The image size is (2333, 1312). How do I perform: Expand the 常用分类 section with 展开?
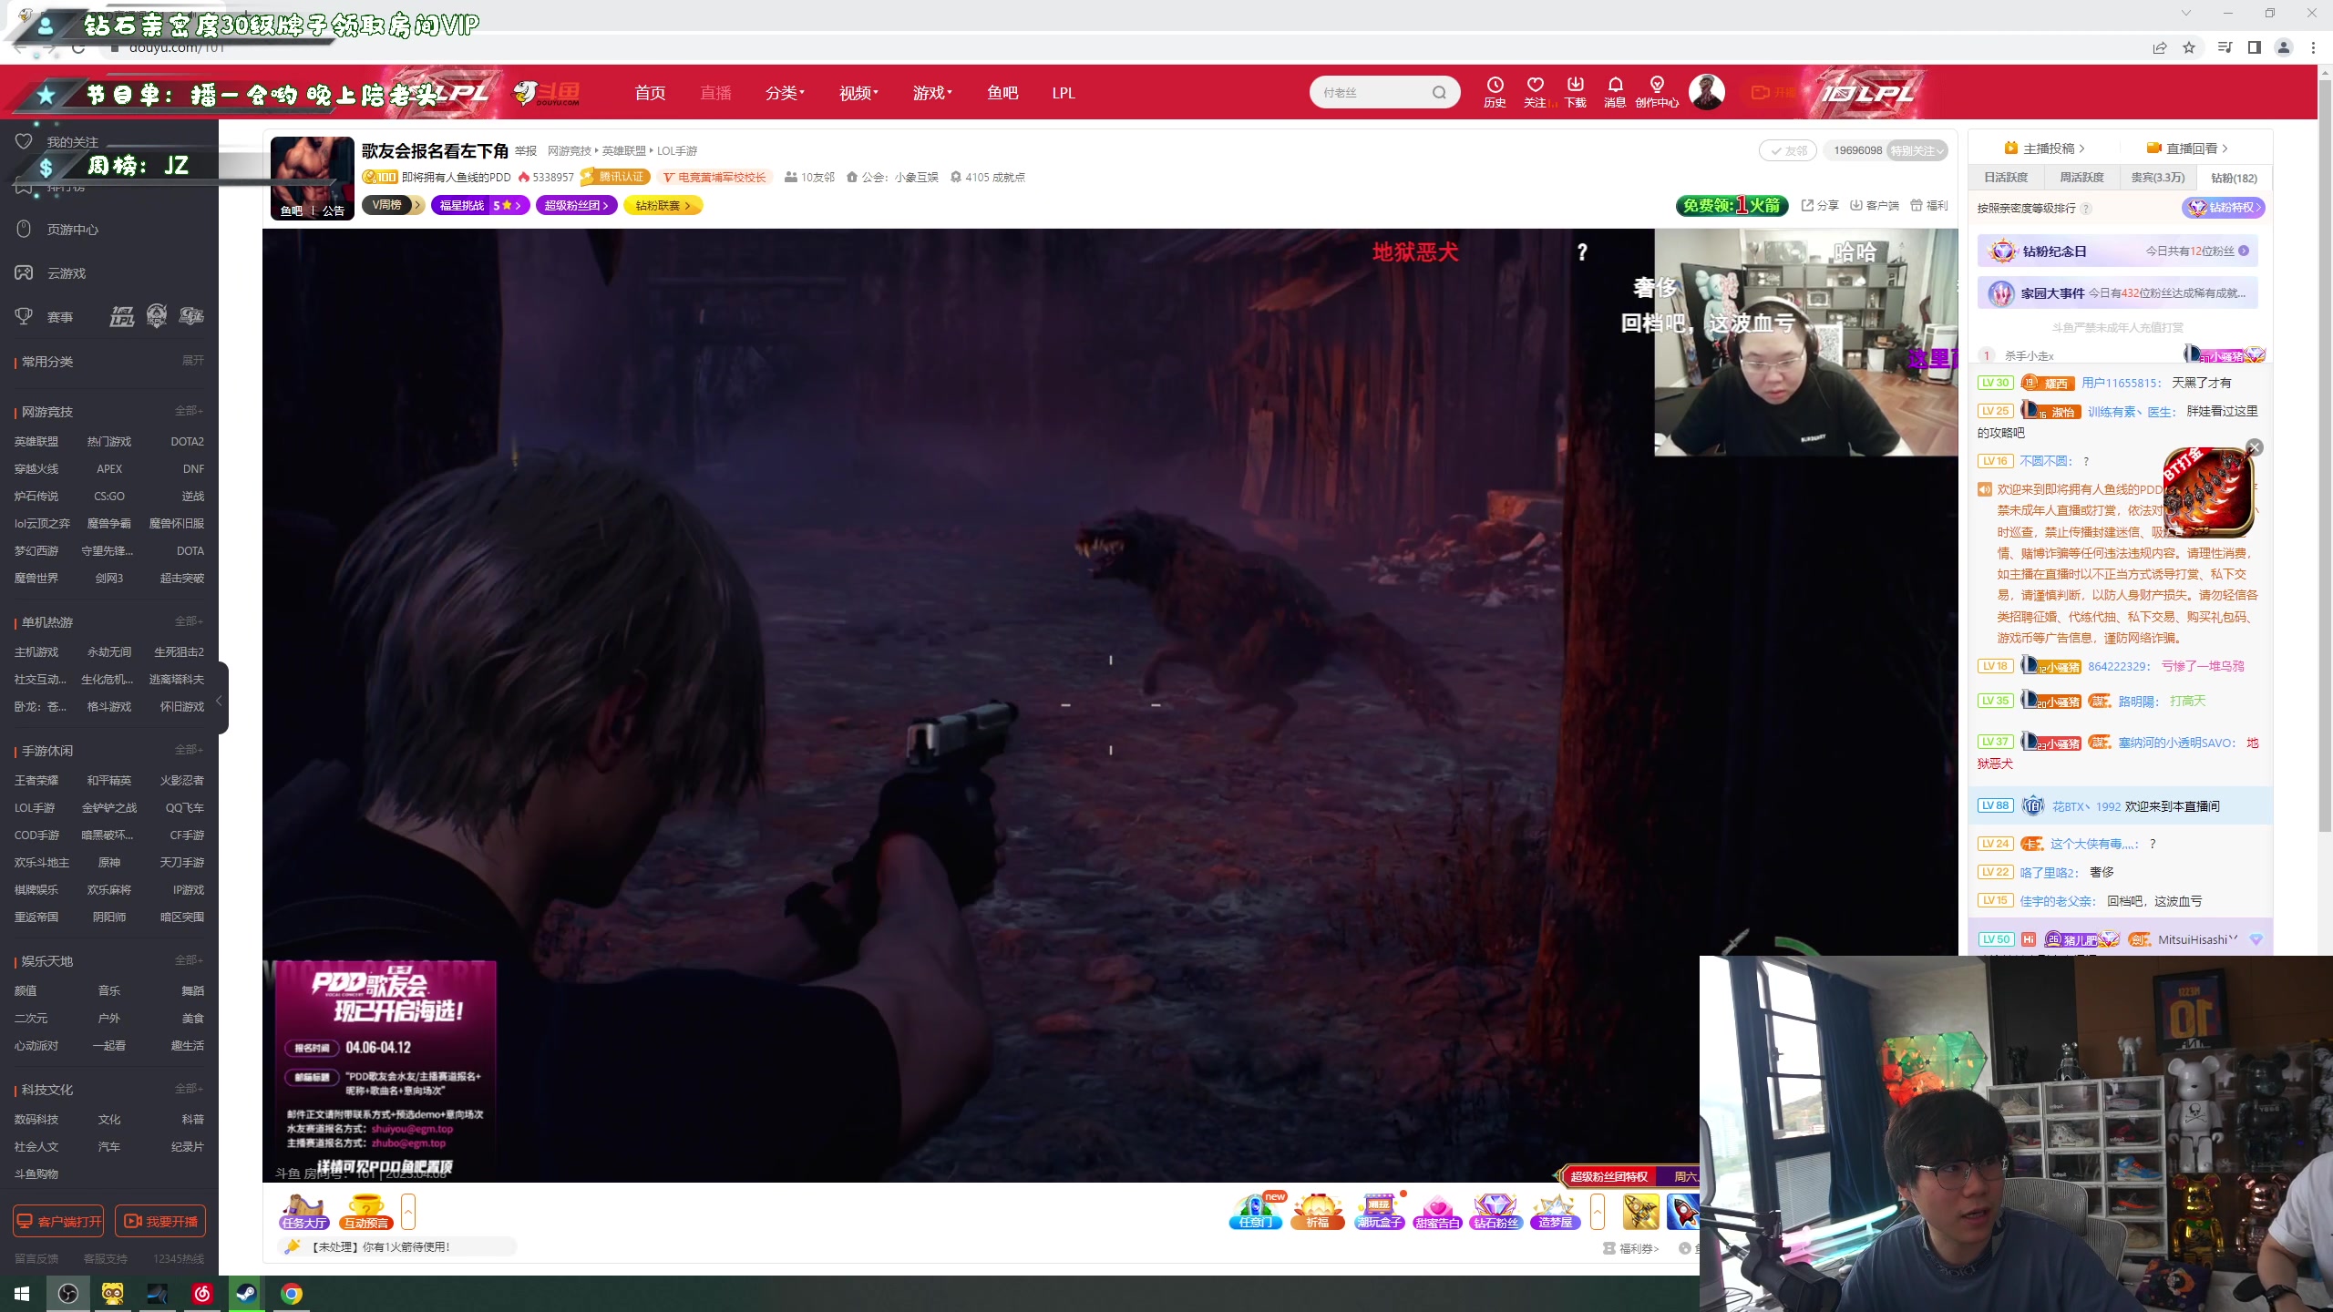pyautogui.click(x=192, y=361)
